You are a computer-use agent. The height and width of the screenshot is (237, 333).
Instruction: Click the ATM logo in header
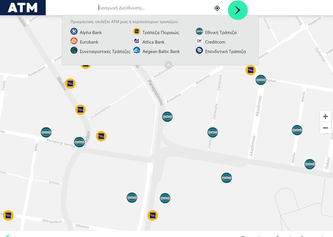tap(23, 7)
